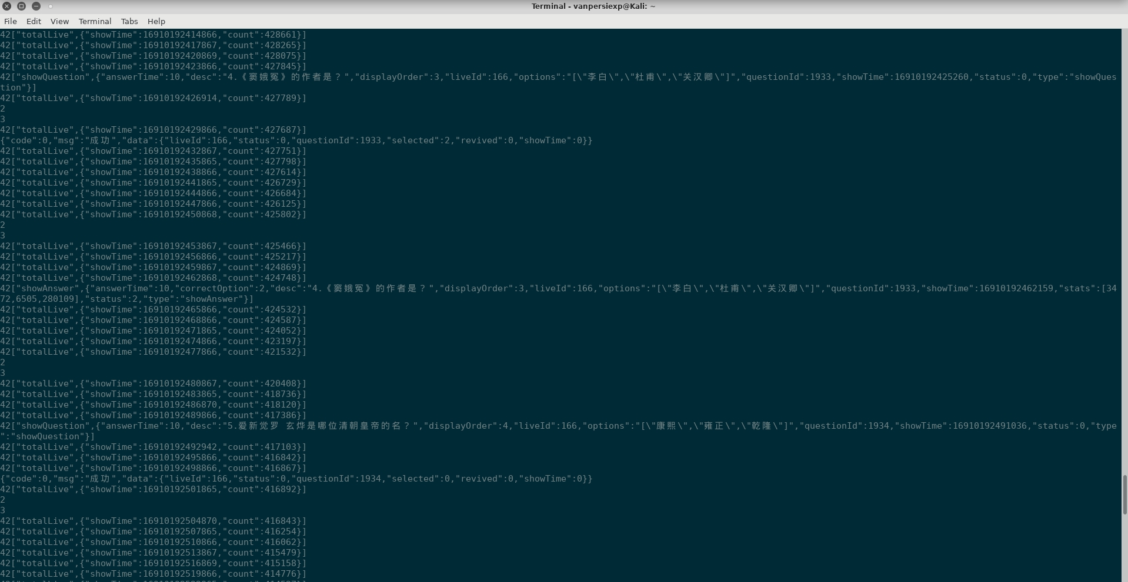Screen dimensions: 1128x582
Task: Click the totalLive line with count 427687
Action: (x=153, y=130)
